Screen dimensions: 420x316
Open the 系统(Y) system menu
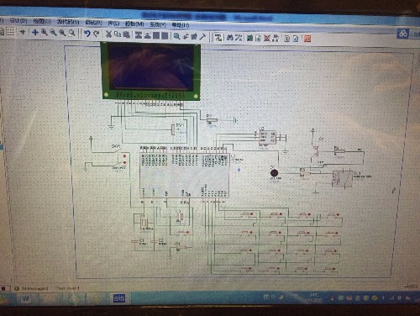pyautogui.click(x=158, y=24)
